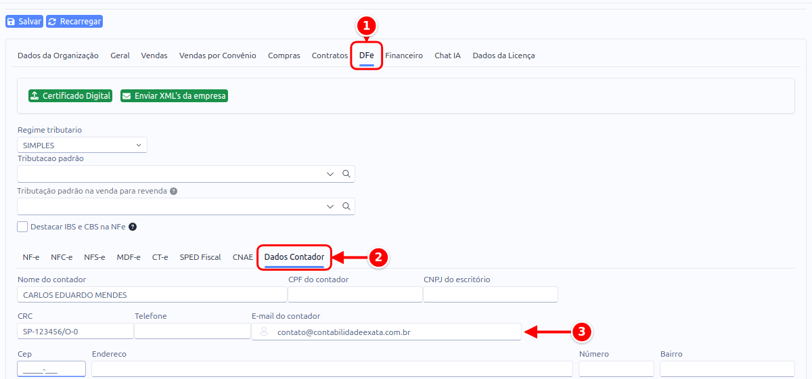
Task: Click the Cep input field
Action: click(x=51, y=369)
